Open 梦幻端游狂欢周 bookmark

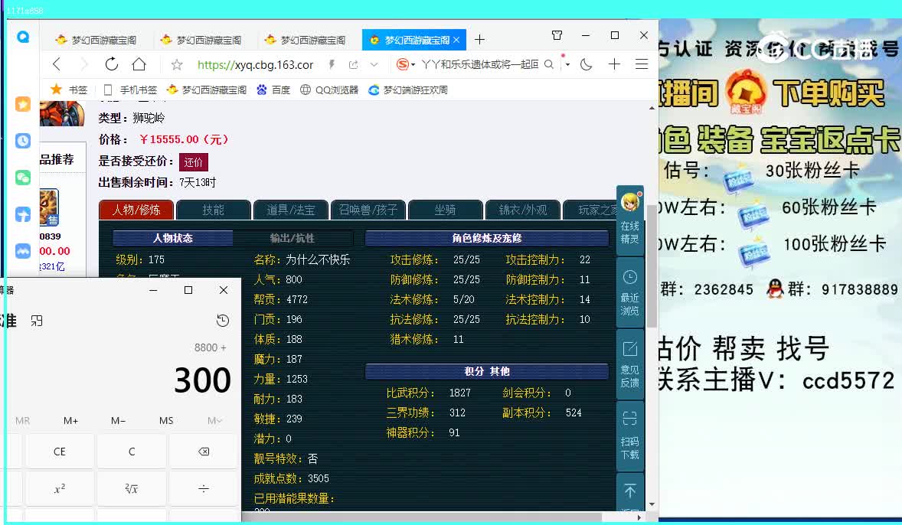[x=408, y=90]
